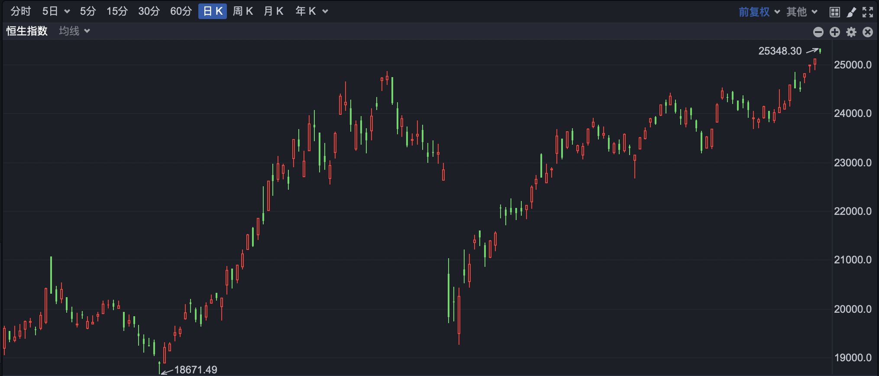
Task: Switch to 周K weekly chart
Action: point(242,11)
